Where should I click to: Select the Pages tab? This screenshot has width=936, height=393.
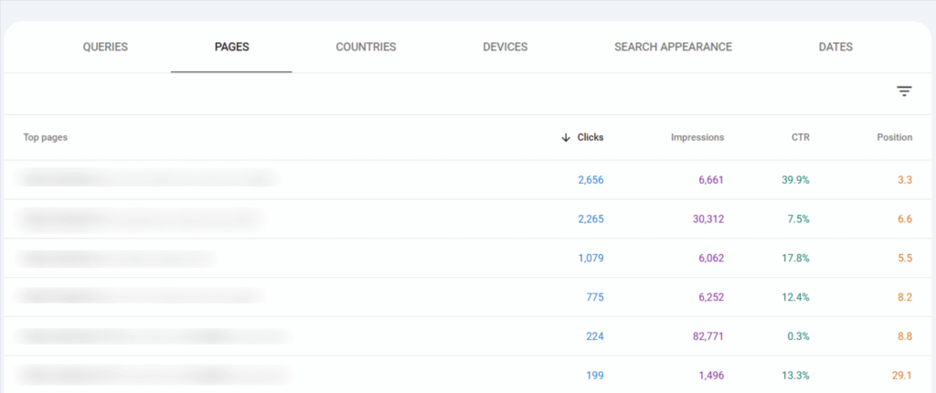[230, 48]
